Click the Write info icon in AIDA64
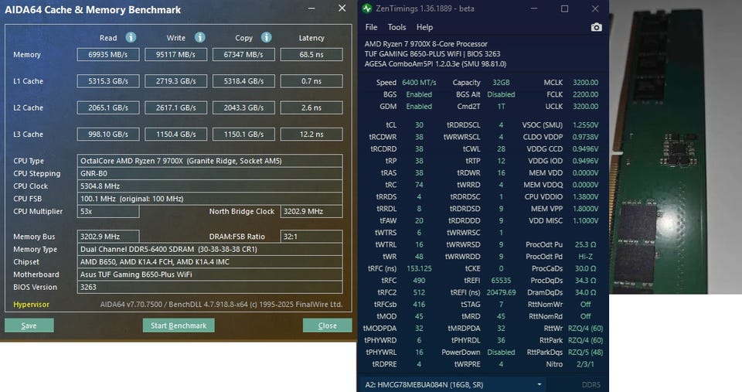The height and width of the screenshot is (392, 742). coord(199,37)
